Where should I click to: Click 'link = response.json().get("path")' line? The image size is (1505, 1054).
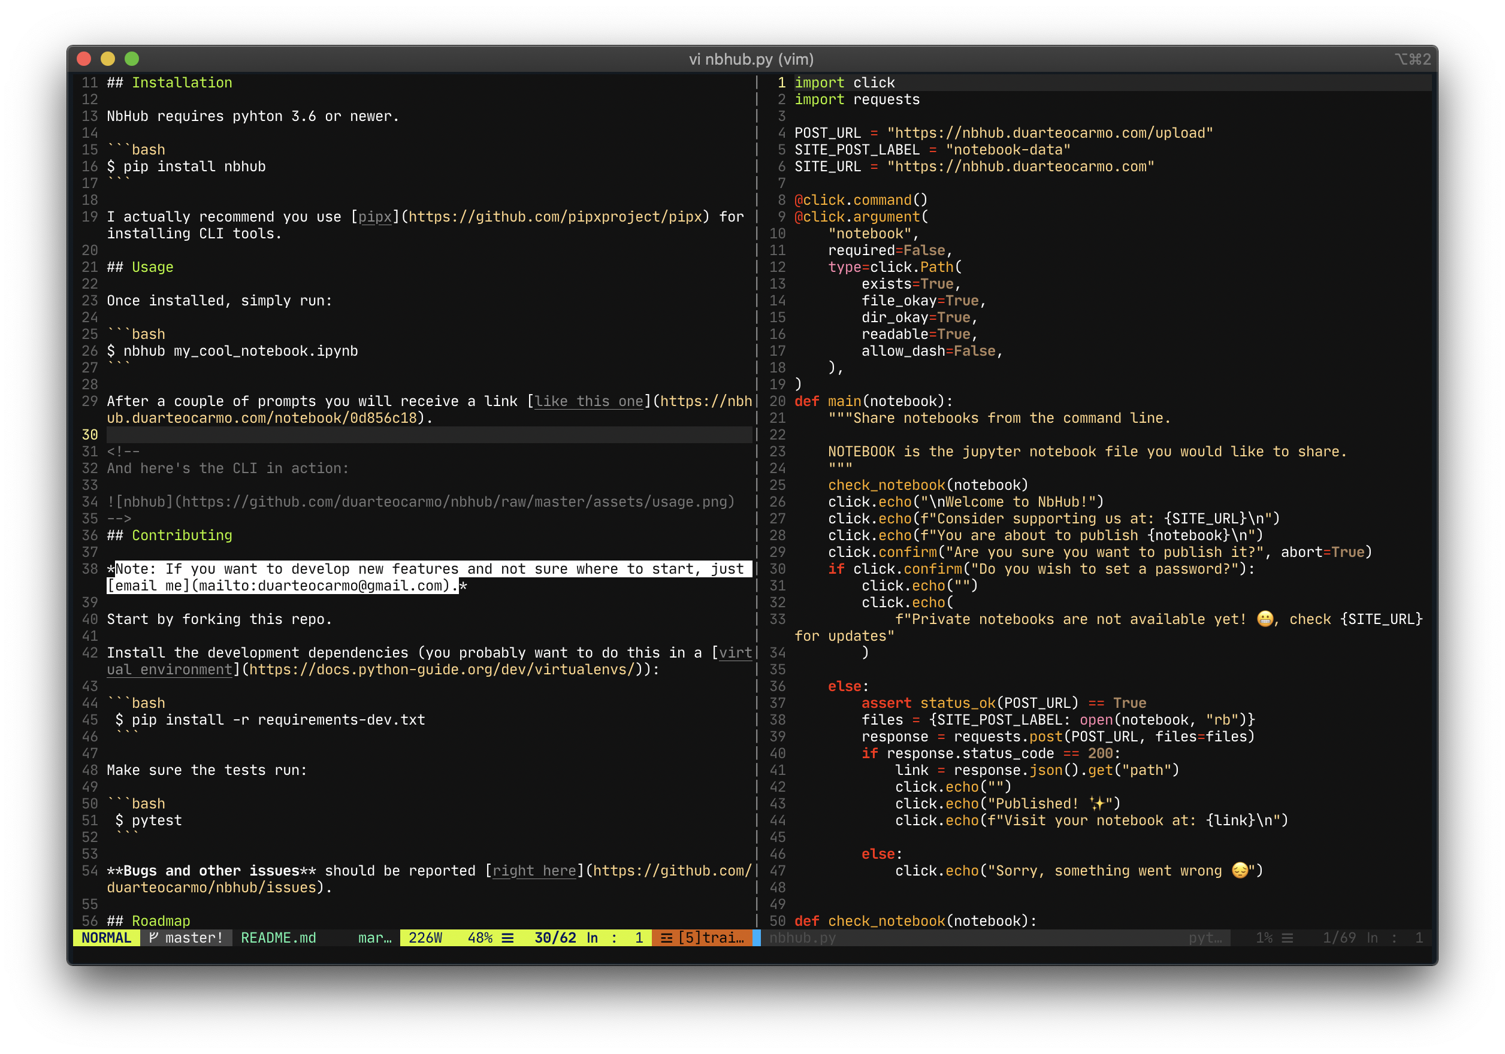pyautogui.click(x=1038, y=770)
